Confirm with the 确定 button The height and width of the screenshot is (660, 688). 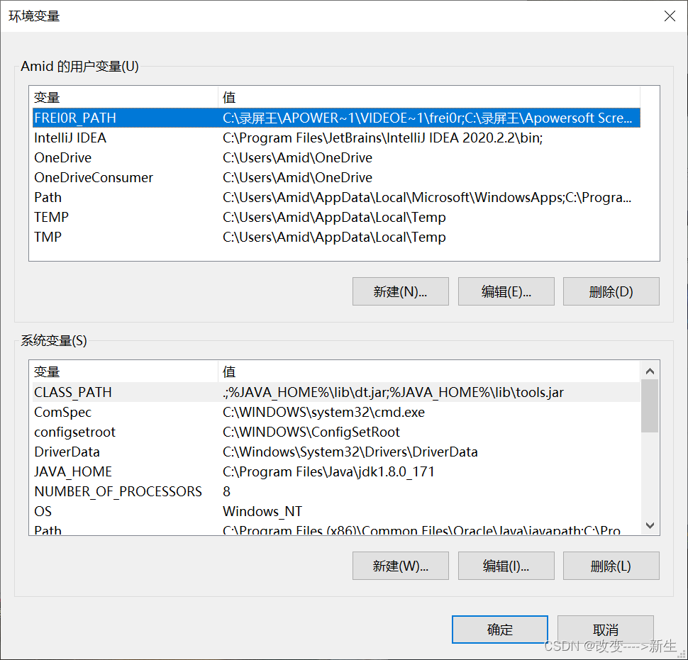click(500, 630)
